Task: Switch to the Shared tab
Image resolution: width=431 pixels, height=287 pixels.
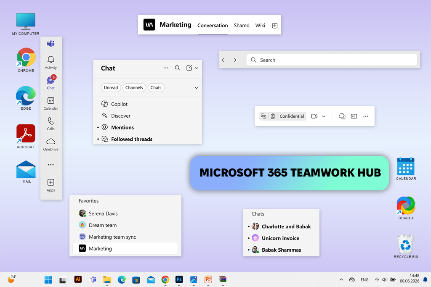Action: pyautogui.click(x=242, y=25)
